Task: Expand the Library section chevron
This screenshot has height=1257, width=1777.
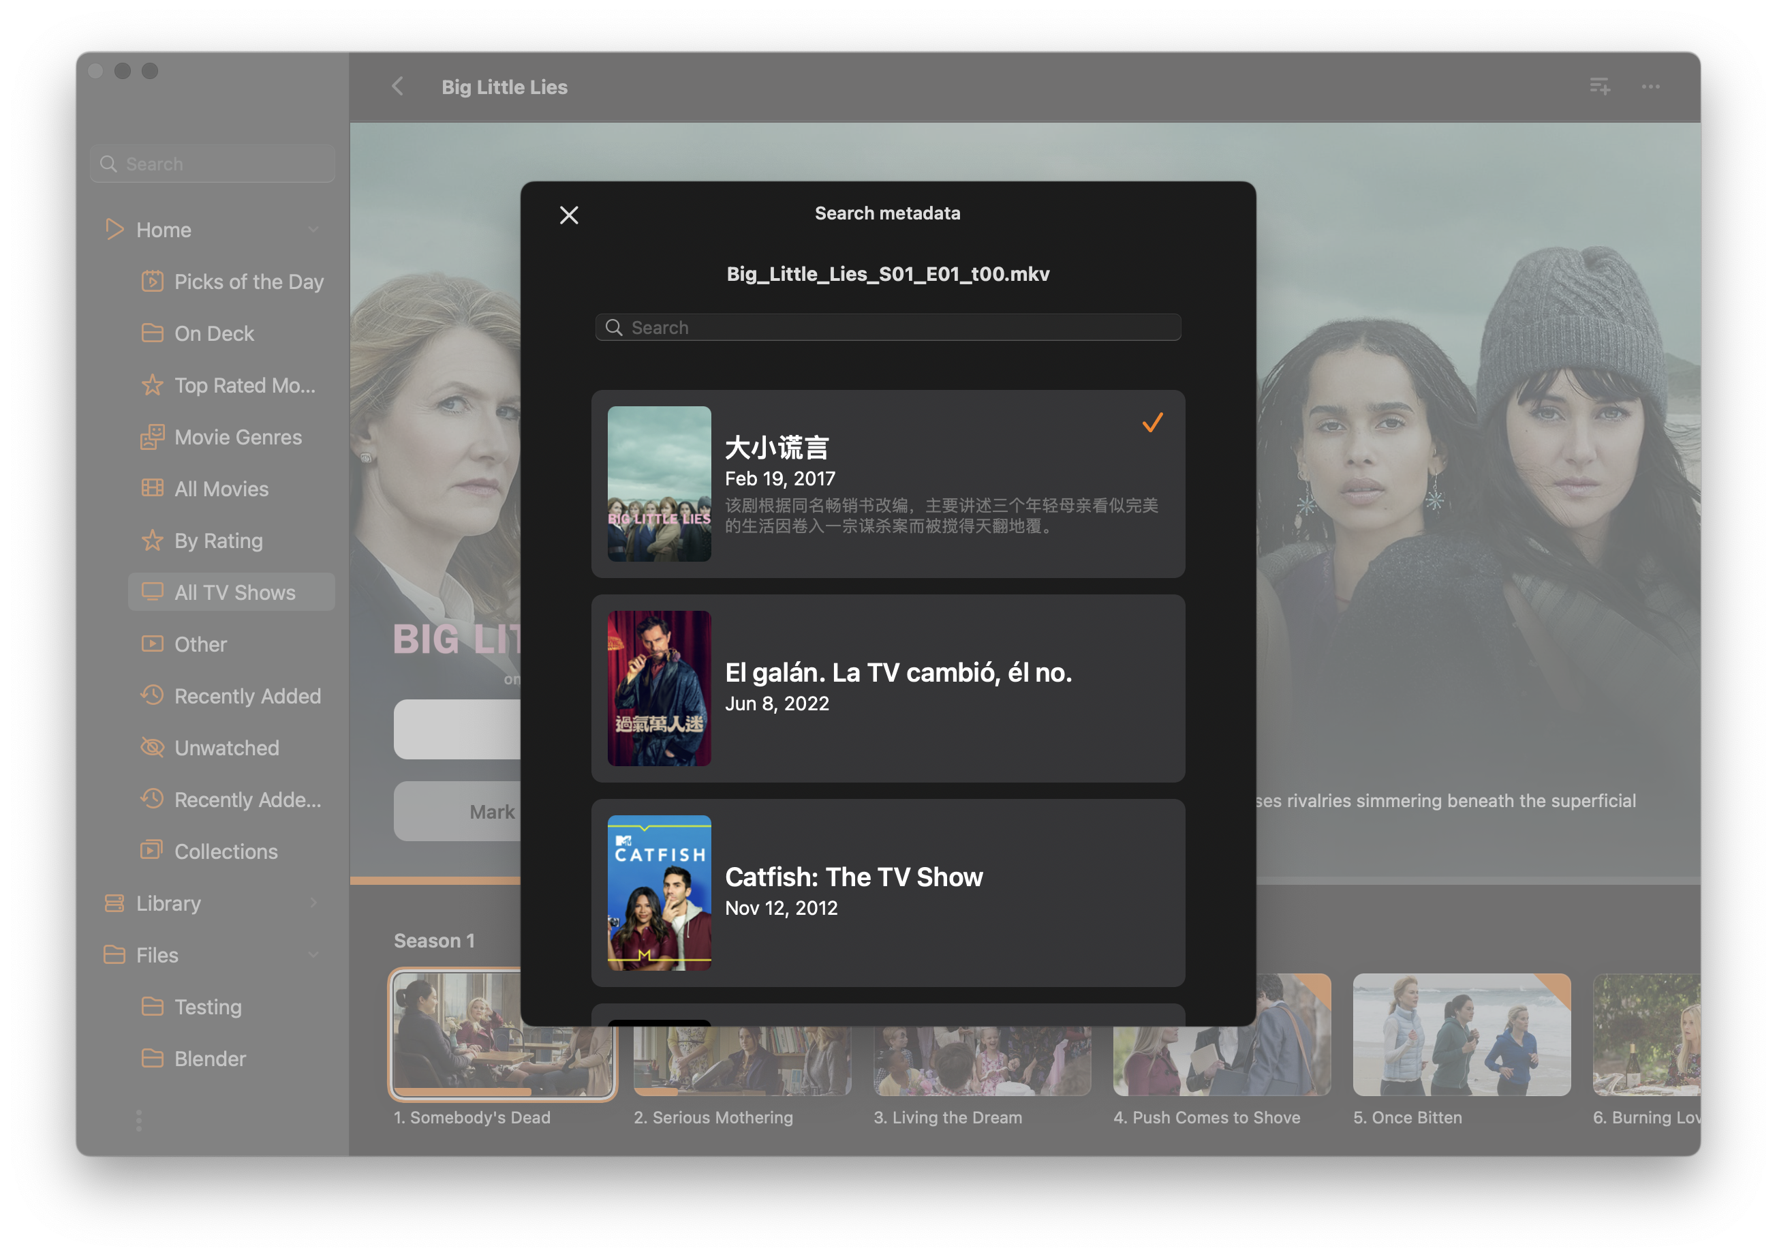Action: (313, 903)
